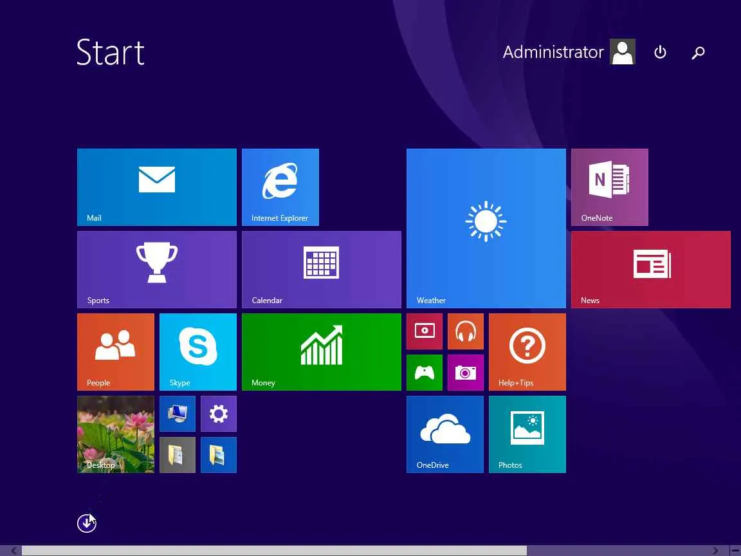Open the Photos tile
The height and width of the screenshot is (556, 741).
coord(527,434)
